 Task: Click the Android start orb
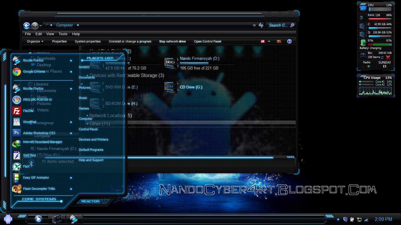point(8,219)
